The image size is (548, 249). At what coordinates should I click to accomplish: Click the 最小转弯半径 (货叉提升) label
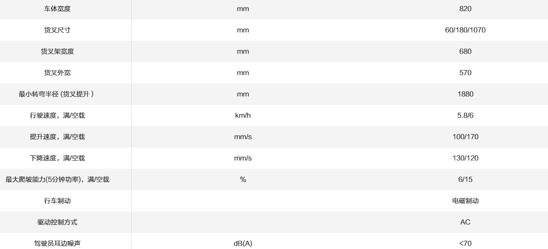(x=57, y=94)
